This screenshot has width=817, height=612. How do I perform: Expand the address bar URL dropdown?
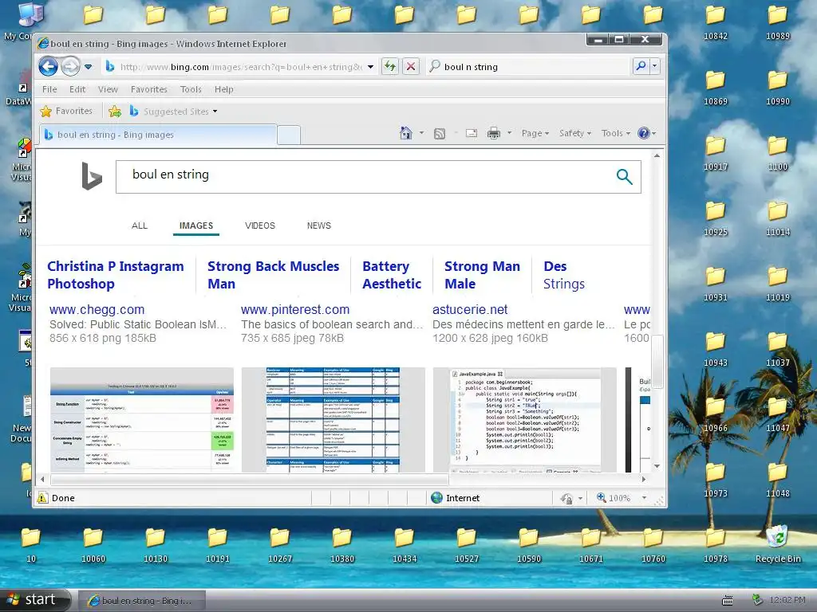(370, 67)
